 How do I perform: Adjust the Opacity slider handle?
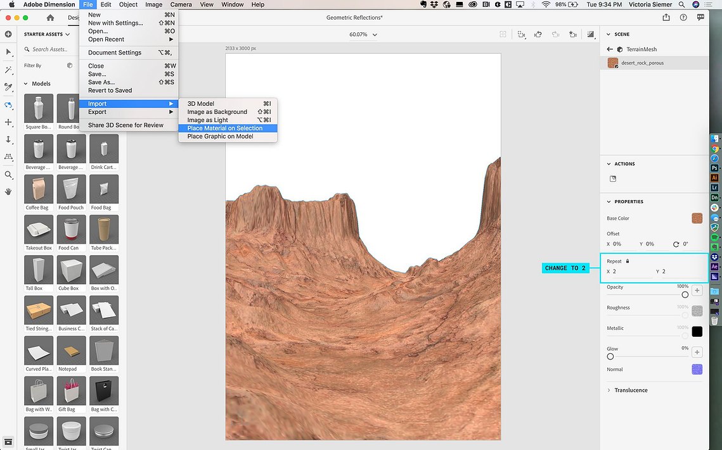(x=685, y=295)
